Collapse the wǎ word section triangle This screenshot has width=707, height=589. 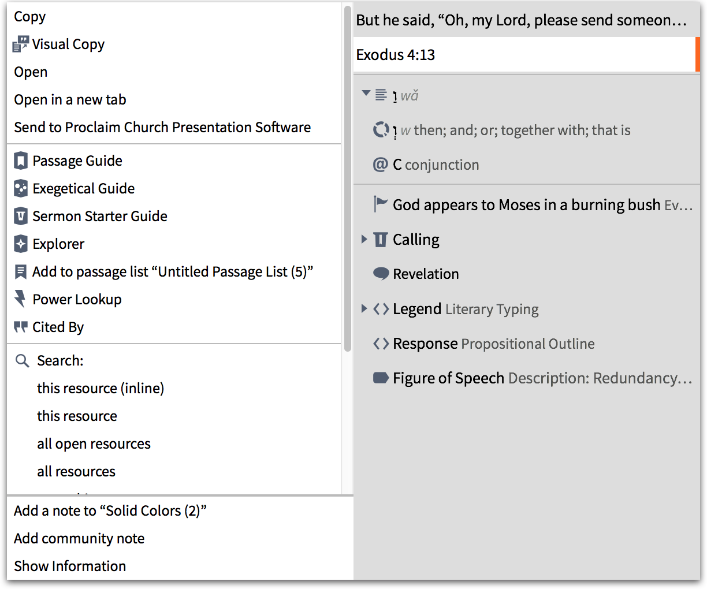tap(366, 93)
